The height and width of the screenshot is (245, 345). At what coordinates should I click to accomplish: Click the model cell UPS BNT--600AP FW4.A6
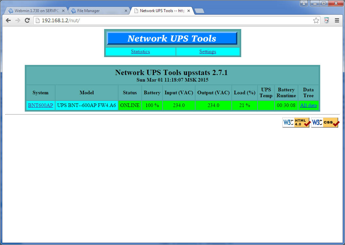coord(87,105)
